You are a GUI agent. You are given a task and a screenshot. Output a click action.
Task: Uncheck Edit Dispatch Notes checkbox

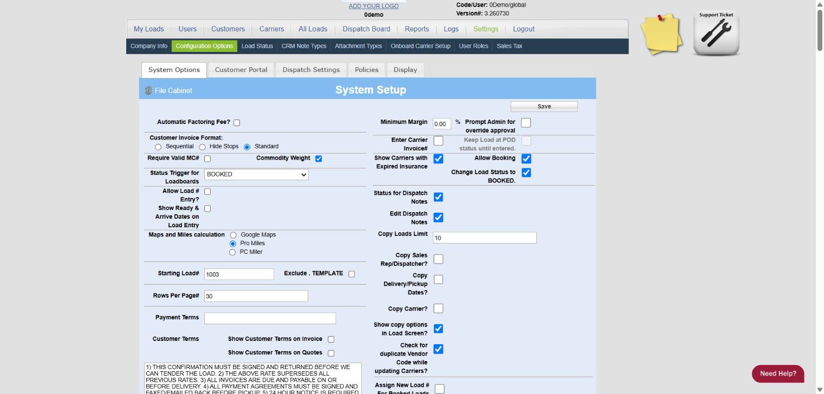pos(438,218)
